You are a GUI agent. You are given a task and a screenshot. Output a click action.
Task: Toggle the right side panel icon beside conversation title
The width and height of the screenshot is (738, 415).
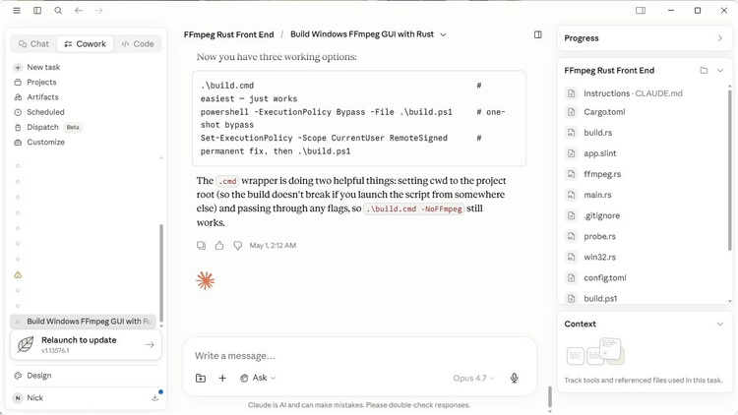pyautogui.click(x=538, y=34)
